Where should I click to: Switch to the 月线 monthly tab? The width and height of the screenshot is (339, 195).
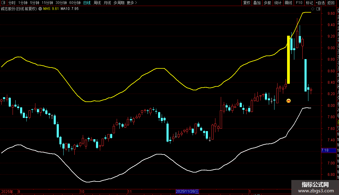coord(107,3)
